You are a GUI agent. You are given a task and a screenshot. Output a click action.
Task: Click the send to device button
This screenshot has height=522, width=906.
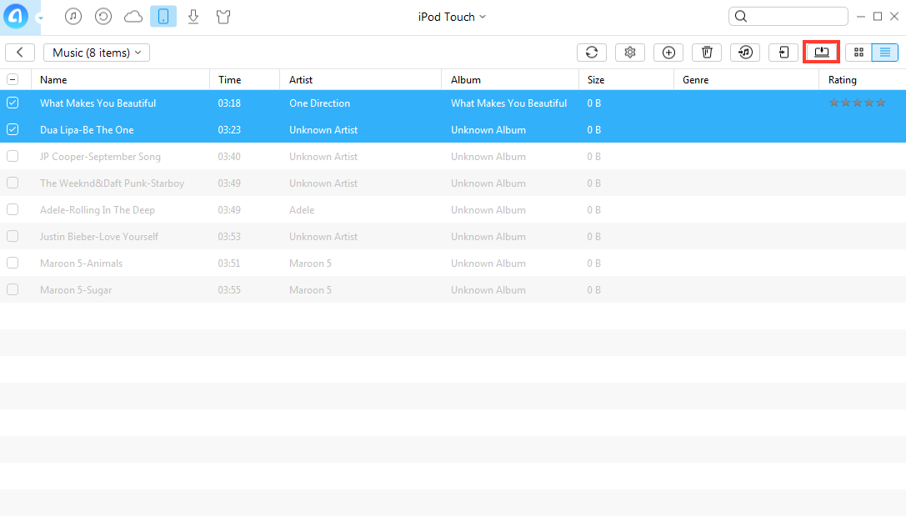783,53
